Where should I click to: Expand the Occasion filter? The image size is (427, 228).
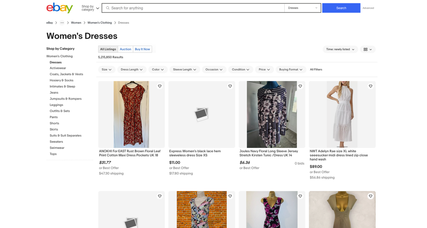(x=214, y=70)
